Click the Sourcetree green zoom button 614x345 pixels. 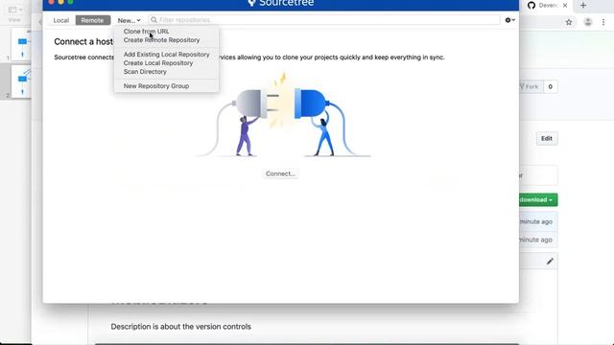(70, 2)
